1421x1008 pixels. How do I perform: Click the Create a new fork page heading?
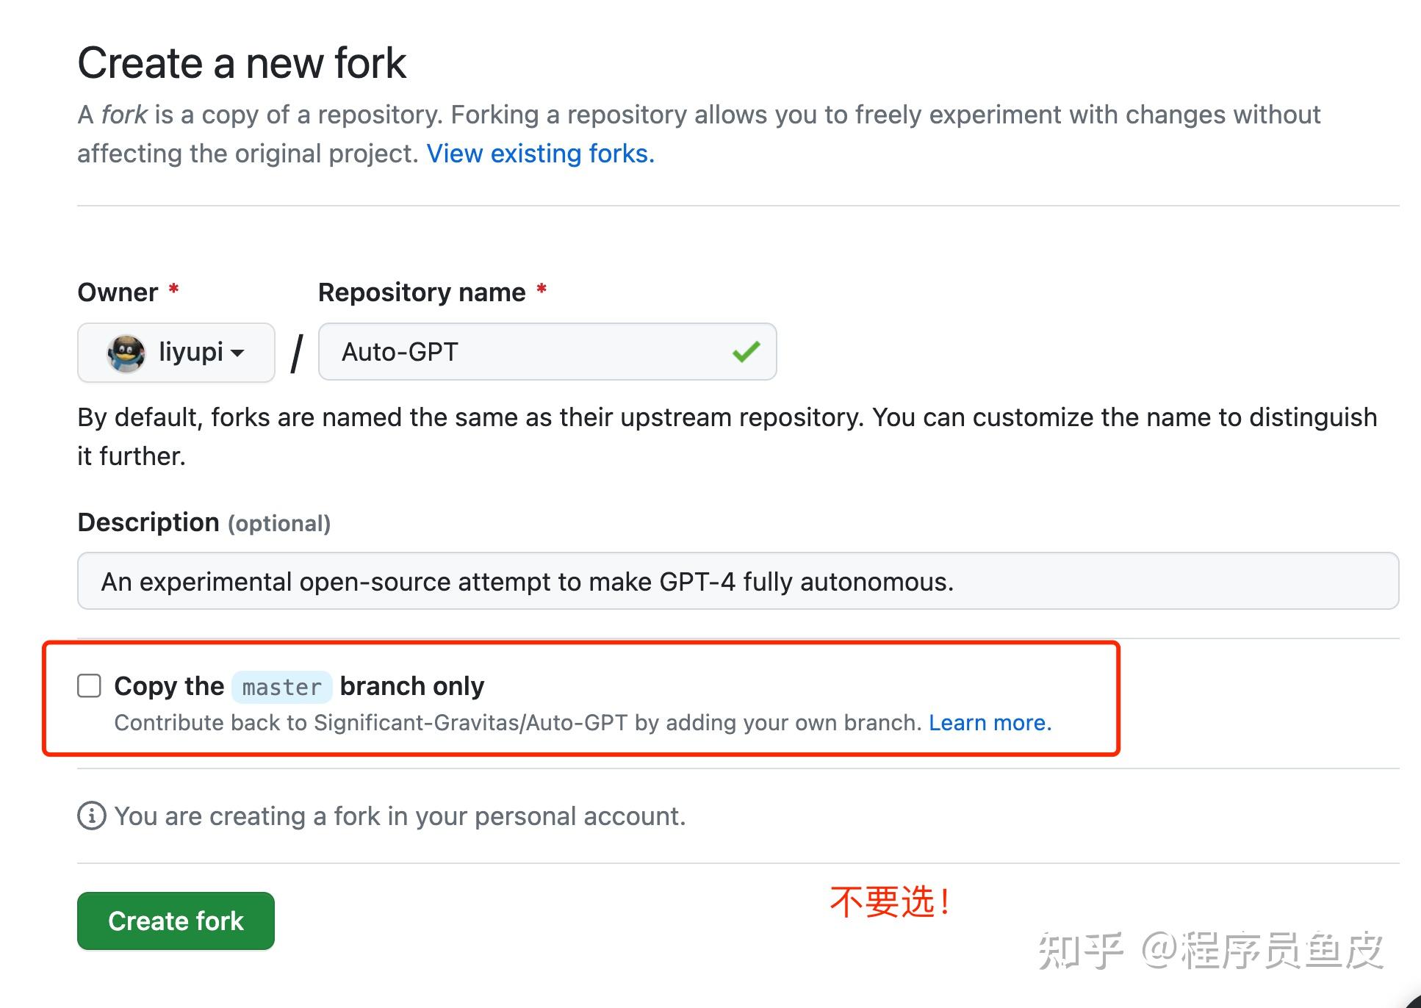(x=242, y=62)
